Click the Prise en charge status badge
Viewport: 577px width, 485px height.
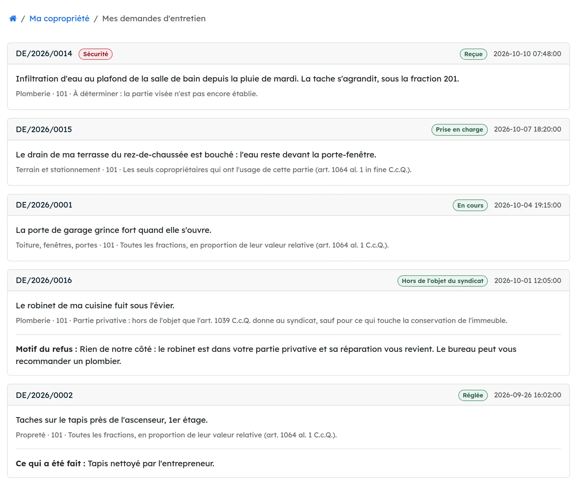pos(459,130)
